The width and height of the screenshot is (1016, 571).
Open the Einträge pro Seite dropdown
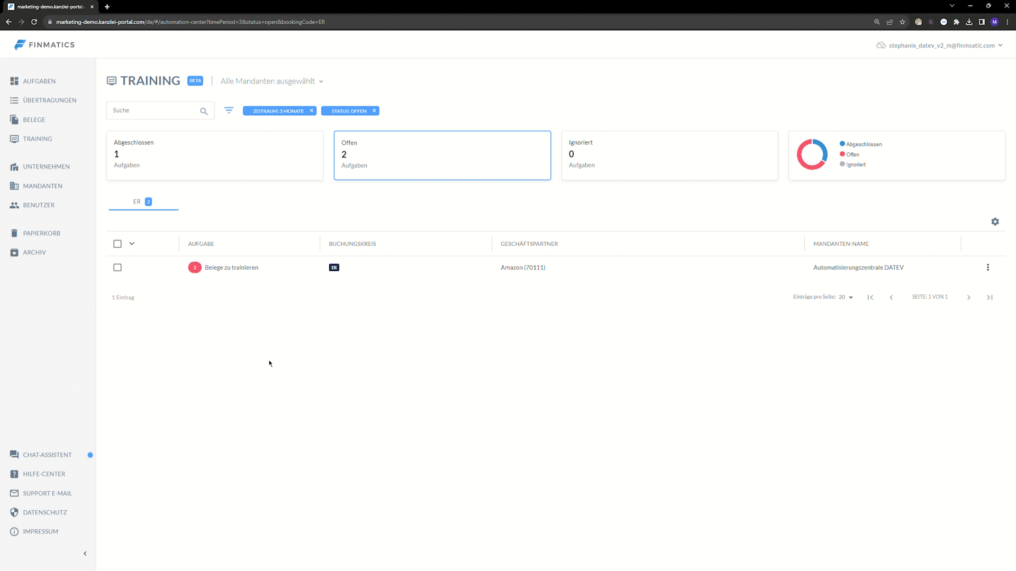(846, 297)
